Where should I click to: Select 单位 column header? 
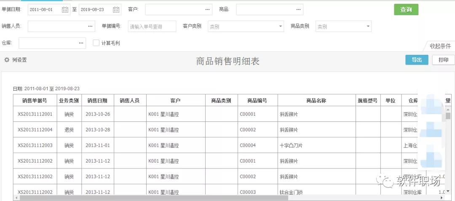[x=391, y=100]
